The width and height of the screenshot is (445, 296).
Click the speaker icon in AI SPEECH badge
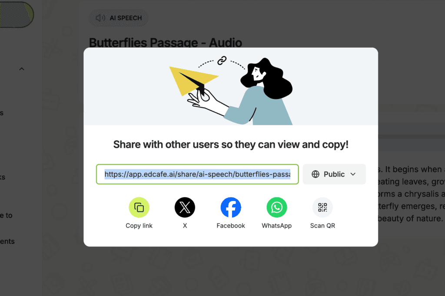100,18
